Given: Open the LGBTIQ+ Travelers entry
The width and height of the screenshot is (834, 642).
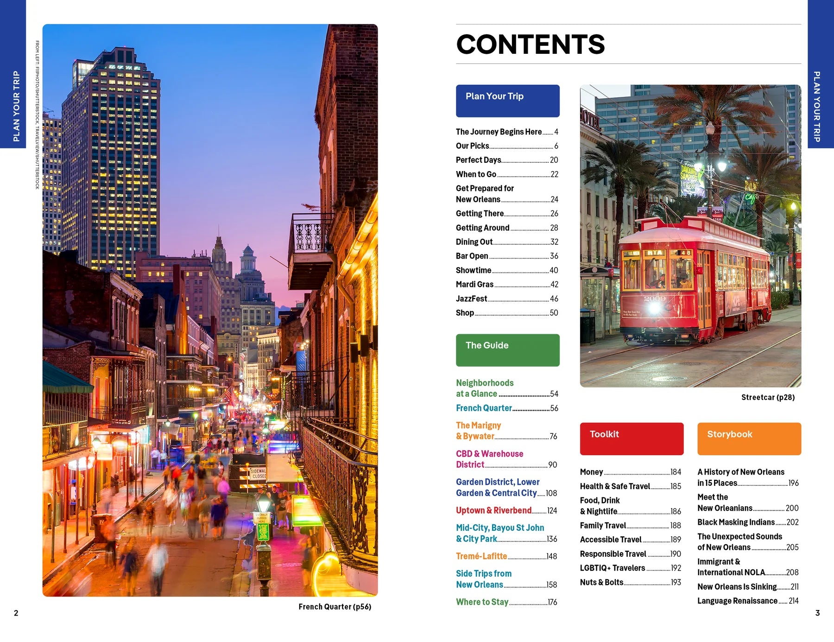Looking at the screenshot, I should tap(613, 568).
